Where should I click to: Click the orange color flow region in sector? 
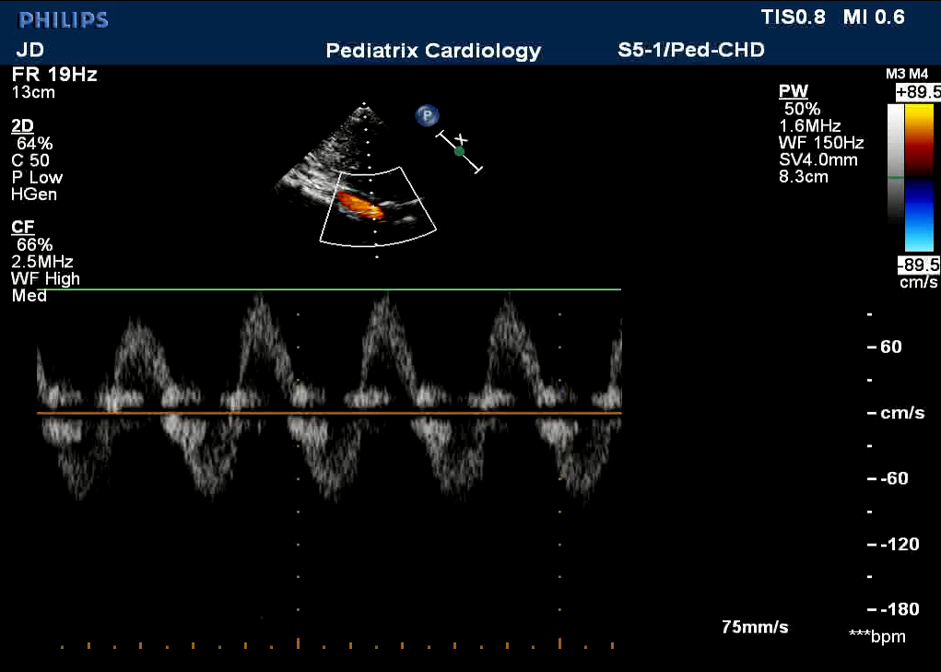359,205
